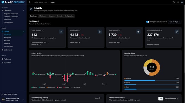Click the Audiences circle icon
Screen dimensions: 185x103
tap(2, 59)
